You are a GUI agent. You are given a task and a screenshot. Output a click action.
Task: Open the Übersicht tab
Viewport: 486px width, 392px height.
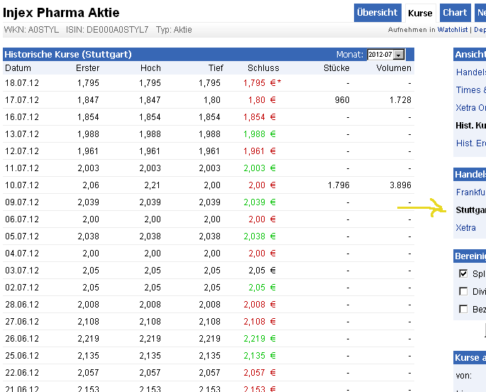pos(377,13)
